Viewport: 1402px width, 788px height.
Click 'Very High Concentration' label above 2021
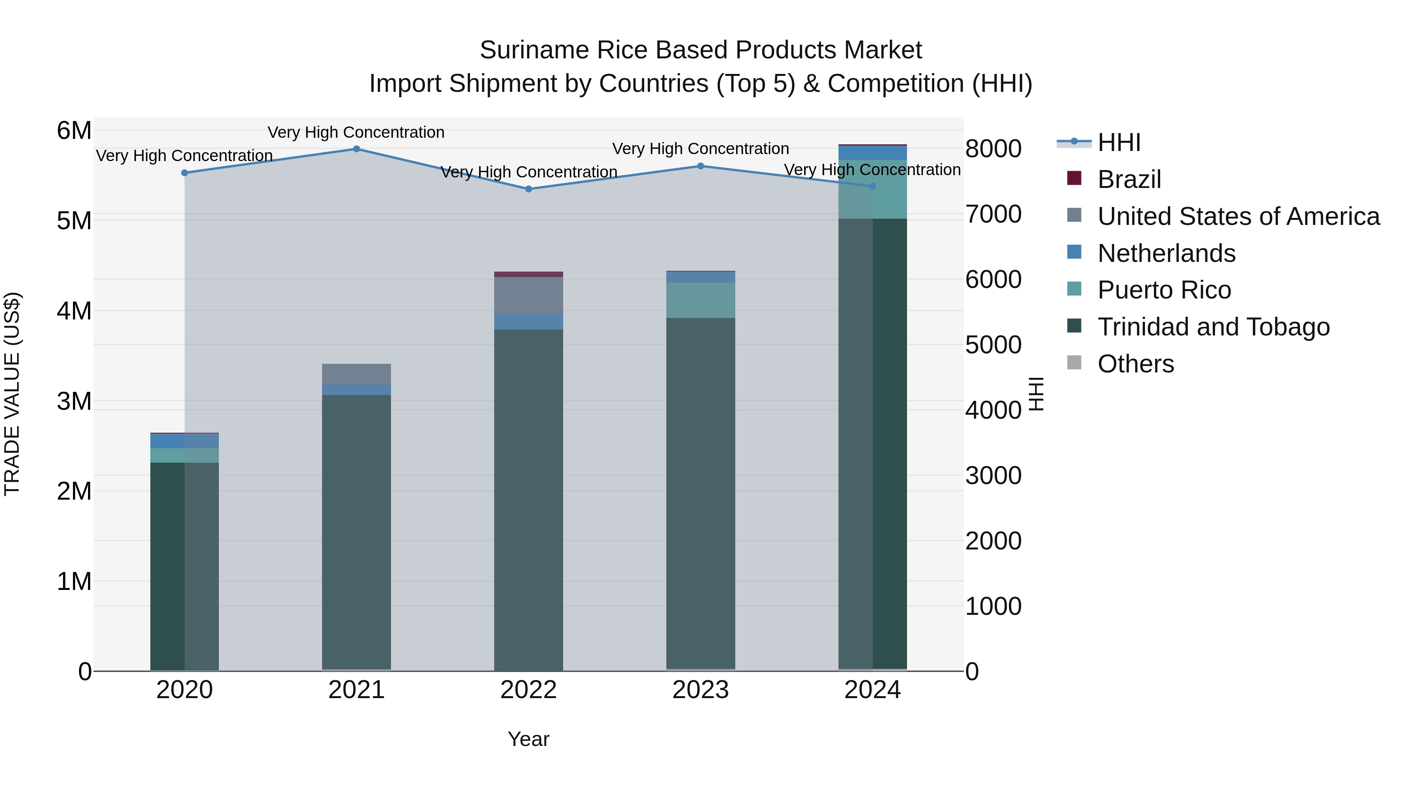(356, 132)
